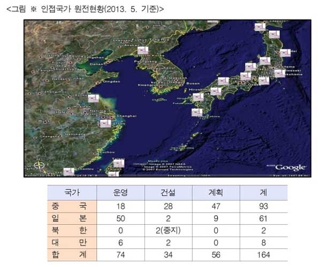Click 50 in the 일본 운영 cell
321x267 pixels.
120,218
